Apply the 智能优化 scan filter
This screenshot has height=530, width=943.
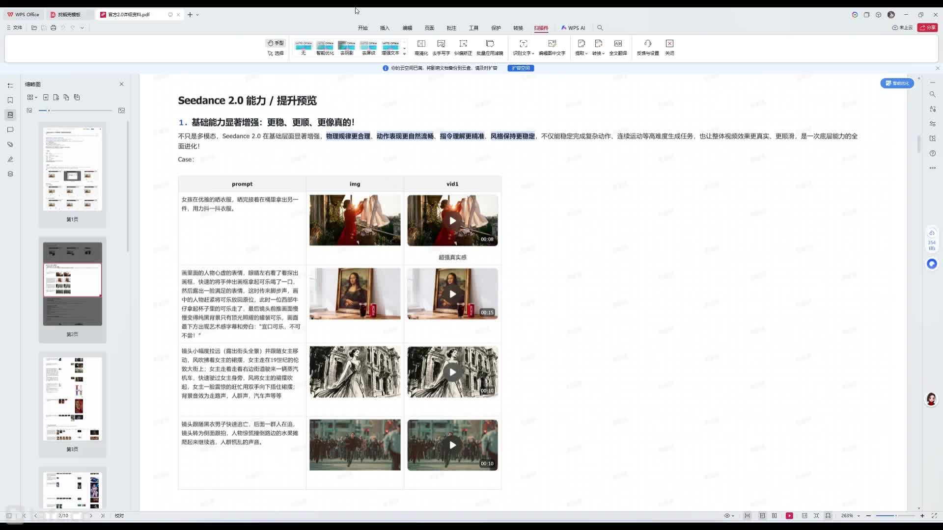[x=325, y=48]
